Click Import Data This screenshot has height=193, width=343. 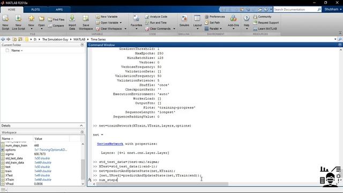[72, 23]
